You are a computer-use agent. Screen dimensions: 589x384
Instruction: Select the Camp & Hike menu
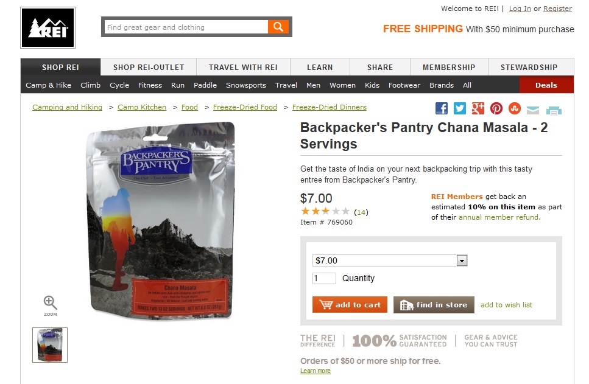[x=49, y=85]
